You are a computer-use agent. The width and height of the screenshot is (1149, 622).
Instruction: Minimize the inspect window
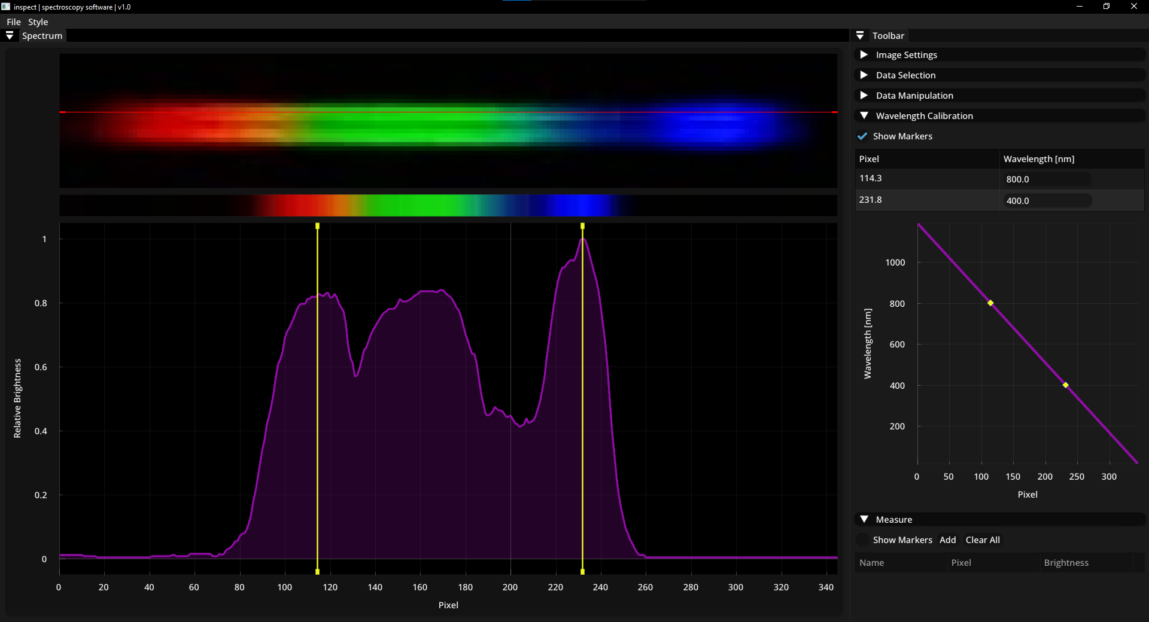(x=1080, y=7)
